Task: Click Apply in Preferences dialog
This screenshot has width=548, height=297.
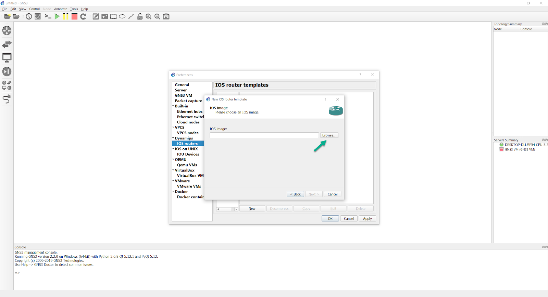Action: [x=368, y=218]
